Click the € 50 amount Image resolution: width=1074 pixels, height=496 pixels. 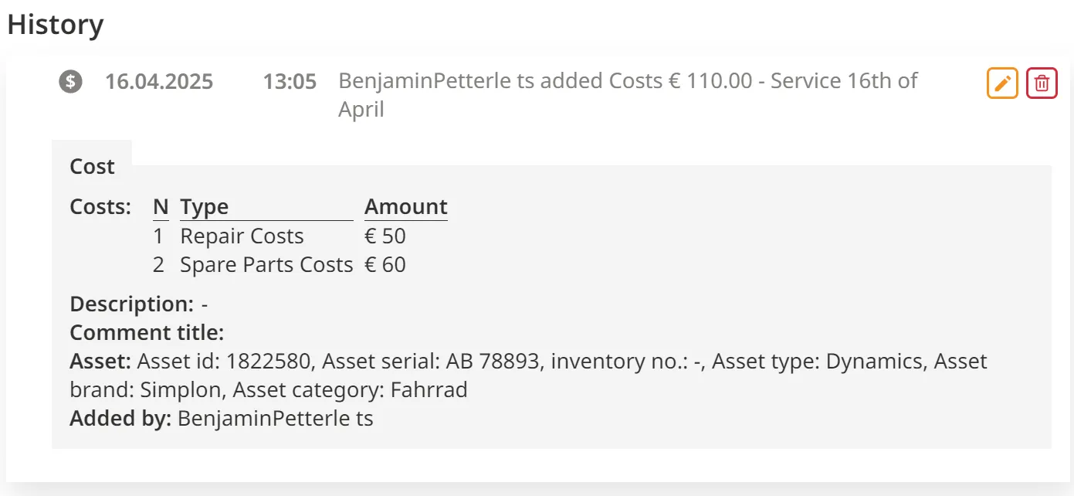click(385, 236)
